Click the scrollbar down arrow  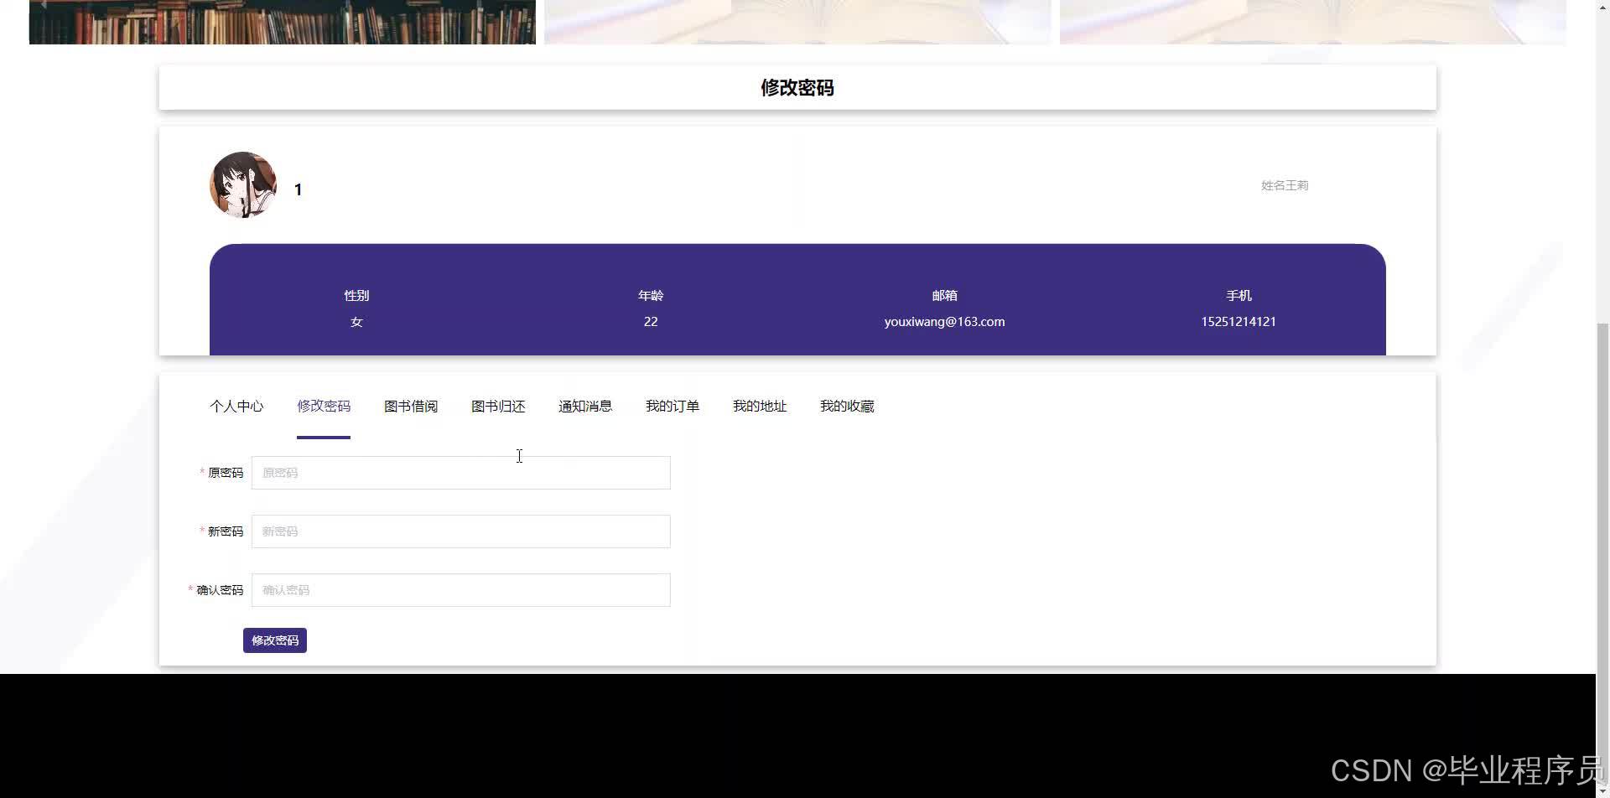[x=1602, y=790]
